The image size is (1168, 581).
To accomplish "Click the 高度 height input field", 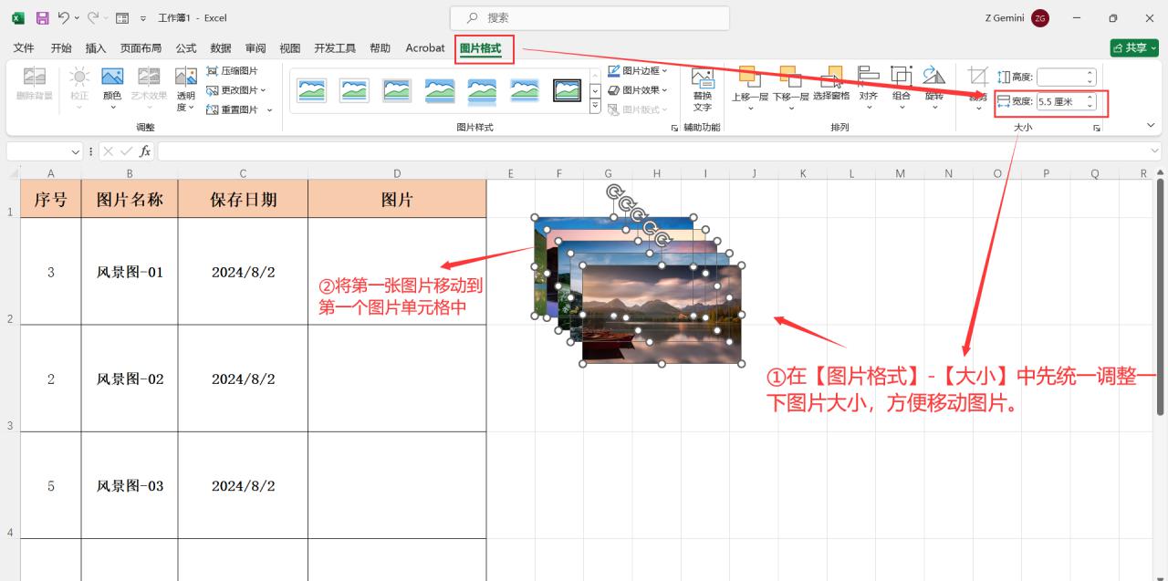I will point(1066,78).
